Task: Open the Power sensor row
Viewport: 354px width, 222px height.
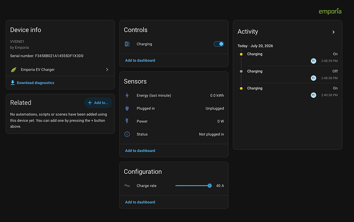Action: pyautogui.click(x=174, y=121)
